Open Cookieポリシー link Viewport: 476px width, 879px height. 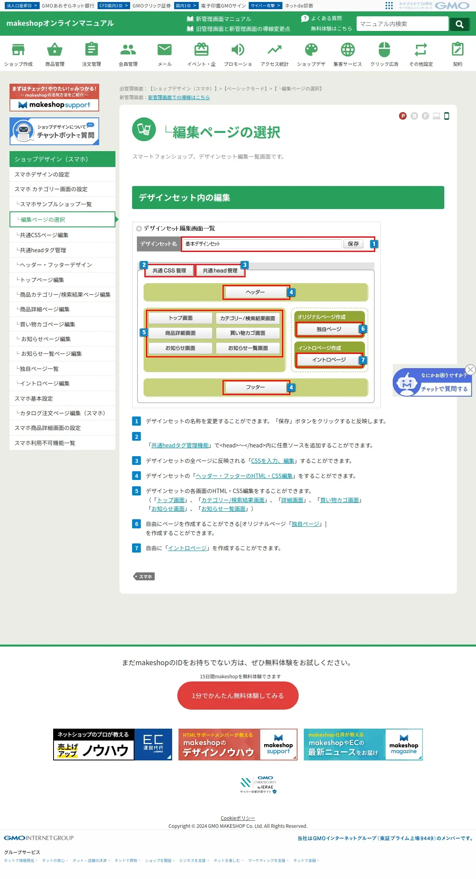(238, 818)
